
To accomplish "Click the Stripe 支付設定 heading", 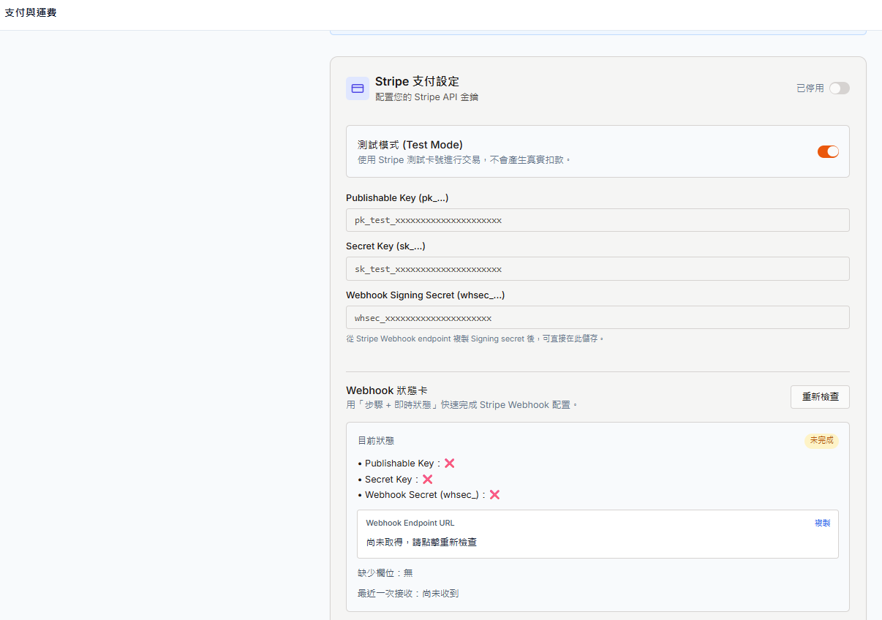I will point(417,81).
